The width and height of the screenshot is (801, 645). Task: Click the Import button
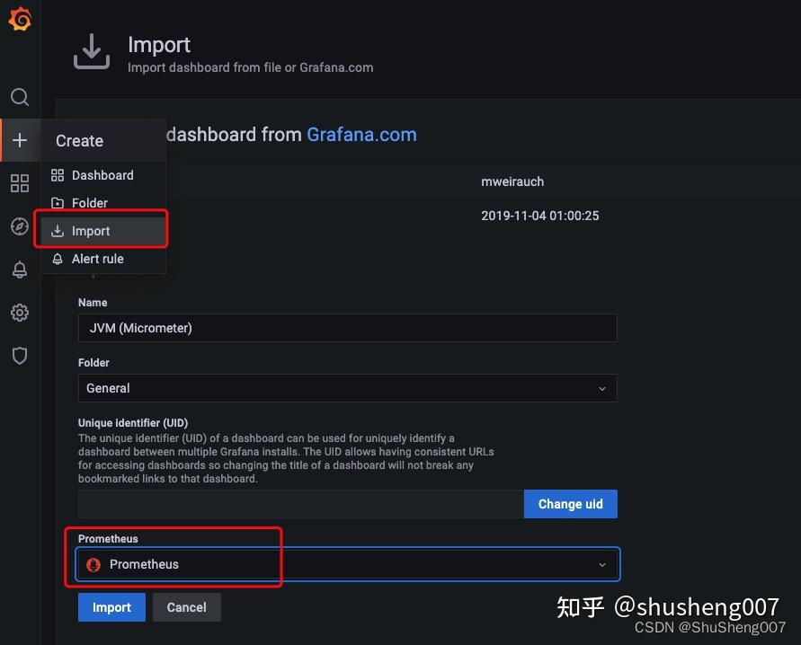[x=111, y=607]
